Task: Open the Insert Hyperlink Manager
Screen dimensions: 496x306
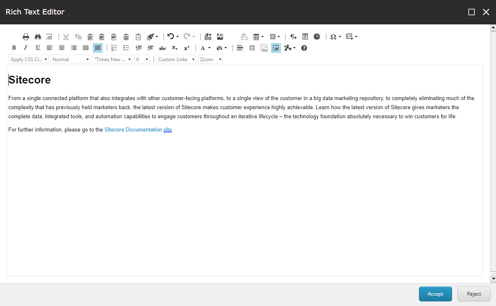Action: pyautogui.click(x=207, y=36)
